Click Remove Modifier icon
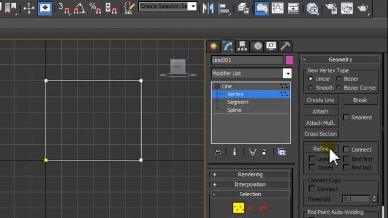Viewport: 388px width, 218px height. [x=264, y=152]
